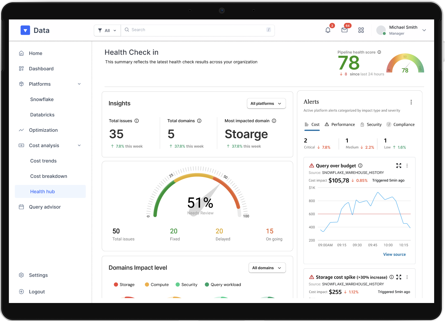The image size is (445, 321).
Task: Expand the Storage cost spike chart
Action: coord(399,277)
